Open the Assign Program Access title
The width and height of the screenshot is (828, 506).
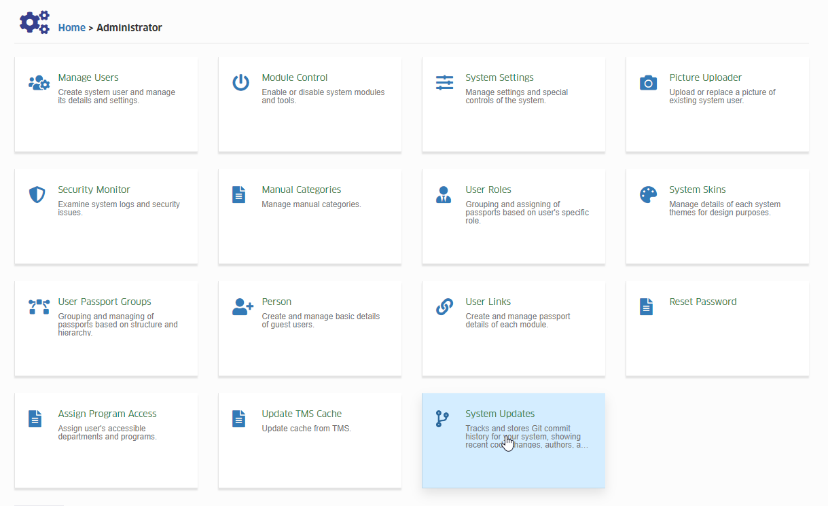pos(107,414)
